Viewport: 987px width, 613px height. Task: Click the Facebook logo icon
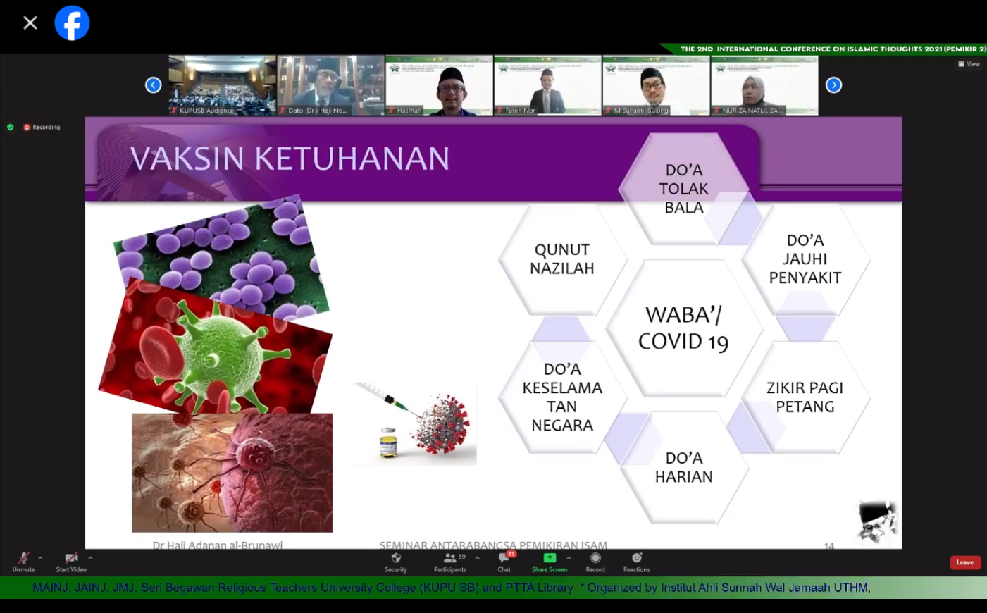[72, 23]
